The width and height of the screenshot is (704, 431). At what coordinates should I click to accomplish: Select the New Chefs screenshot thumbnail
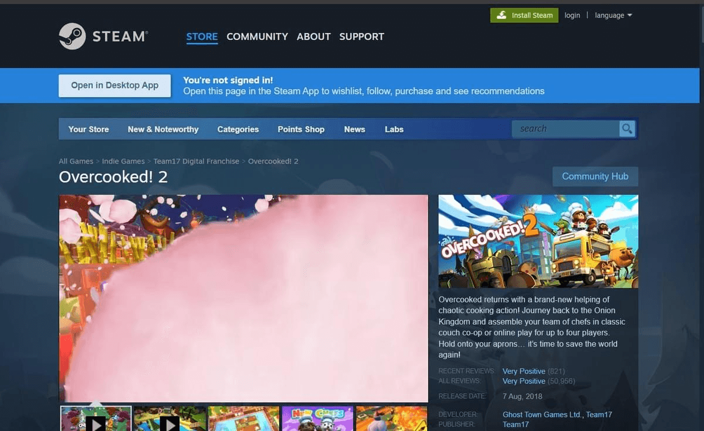317,421
